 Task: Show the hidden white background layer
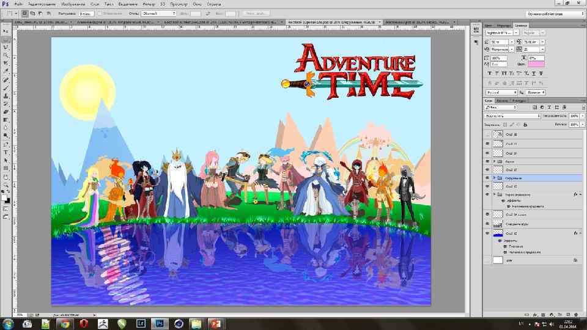coord(487,260)
